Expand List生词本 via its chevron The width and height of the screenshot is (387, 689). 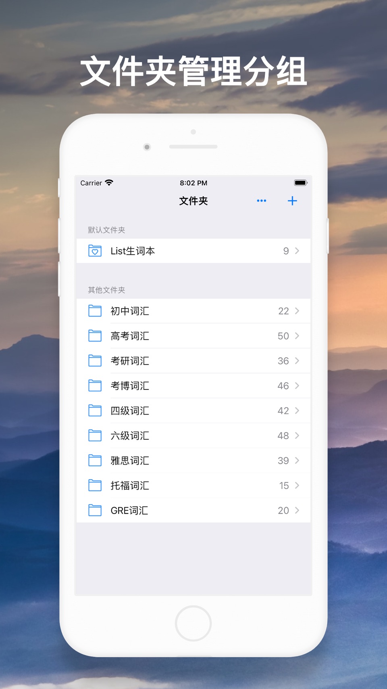point(297,251)
